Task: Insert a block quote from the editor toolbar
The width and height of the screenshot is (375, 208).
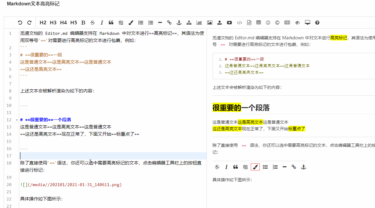Action: click(111, 23)
